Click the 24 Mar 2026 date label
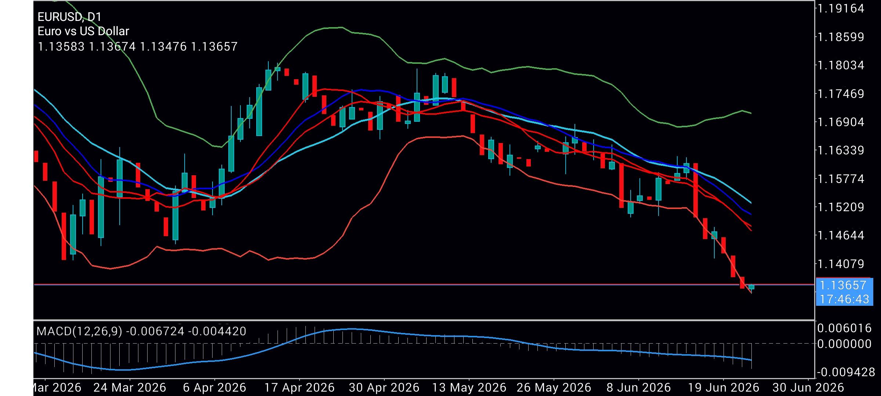 (x=130, y=388)
